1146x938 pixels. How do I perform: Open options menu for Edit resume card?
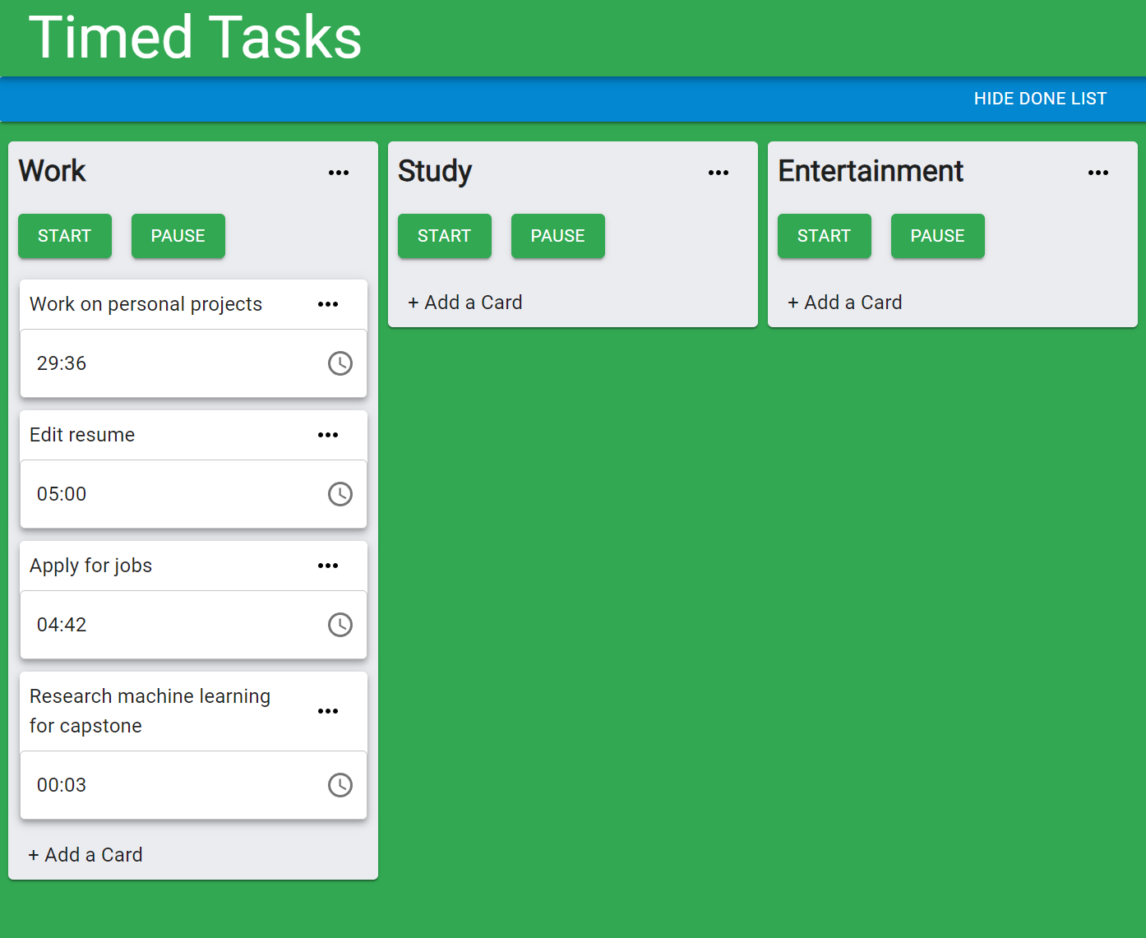pyautogui.click(x=328, y=435)
